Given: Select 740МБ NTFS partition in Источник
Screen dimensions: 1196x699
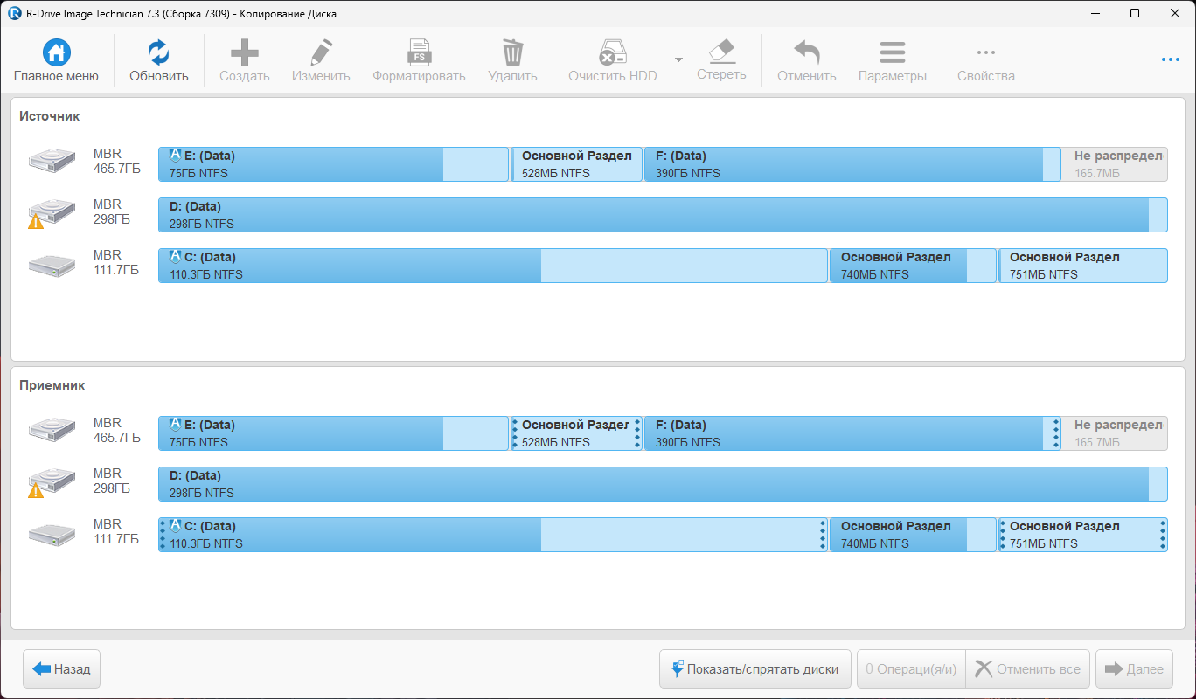Looking at the screenshot, I should [913, 266].
